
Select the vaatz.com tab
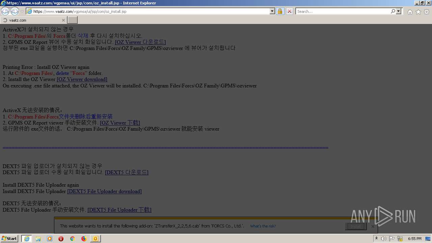pyautogui.click(x=33, y=20)
